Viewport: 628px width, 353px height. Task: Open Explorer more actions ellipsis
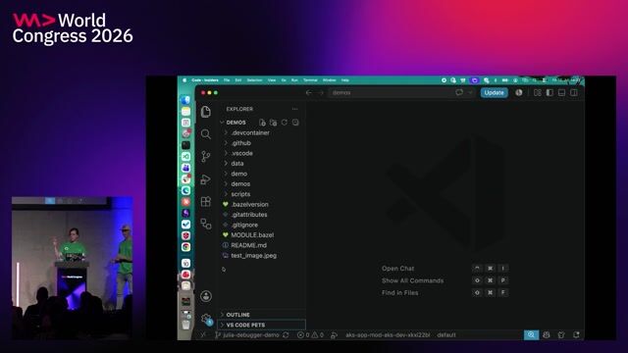coord(294,109)
